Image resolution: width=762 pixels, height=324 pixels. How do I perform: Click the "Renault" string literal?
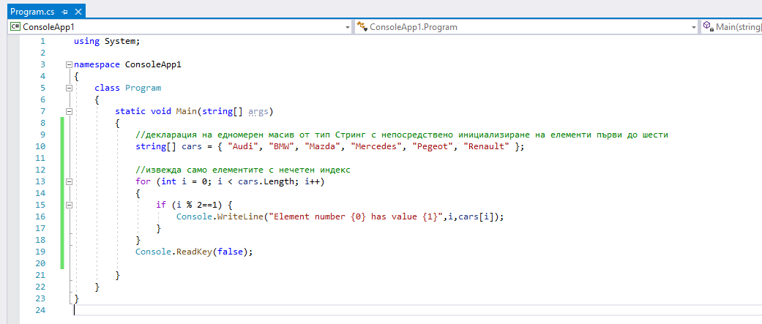point(487,146)
